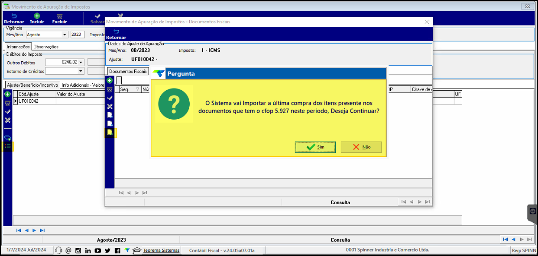Switch to the Observações tab
This screenshot has width=538, height=256.
pyautogui.click(x=46, y=47)
